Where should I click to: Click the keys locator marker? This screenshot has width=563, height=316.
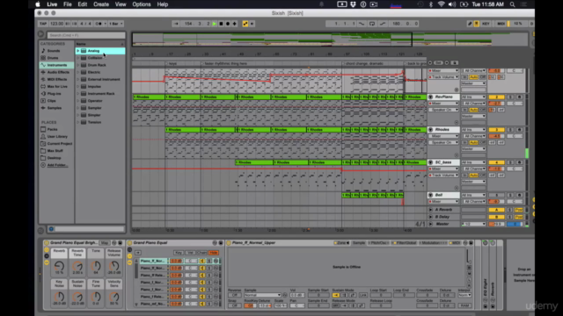click(x=172, y=63)
